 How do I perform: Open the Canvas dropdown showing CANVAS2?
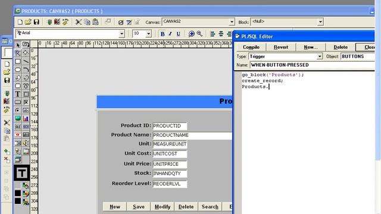[x=232, y=22]
